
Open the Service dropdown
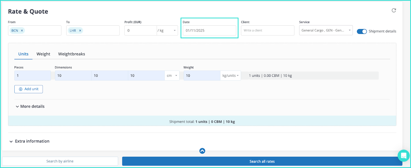point(326,30)
